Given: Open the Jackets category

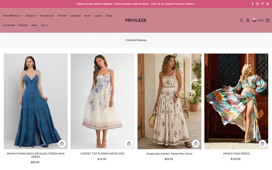Looking at the screenshot, I should [98, 15].
